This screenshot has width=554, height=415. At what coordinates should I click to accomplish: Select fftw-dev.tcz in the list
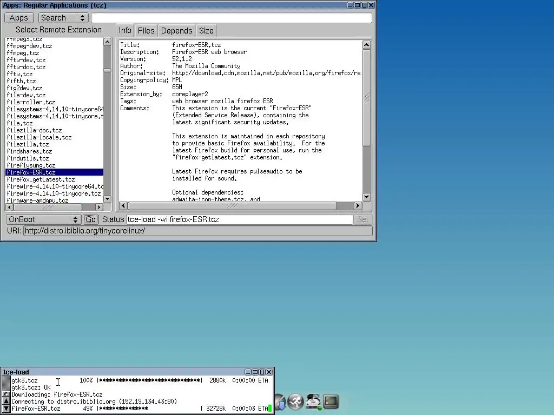[55, 60]
